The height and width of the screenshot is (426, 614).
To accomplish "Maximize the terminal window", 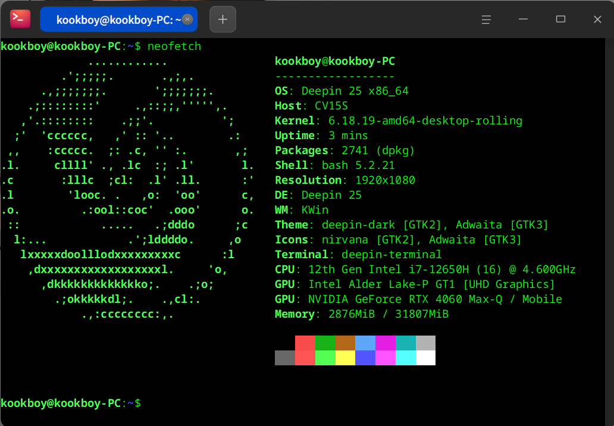I will 560,20.
